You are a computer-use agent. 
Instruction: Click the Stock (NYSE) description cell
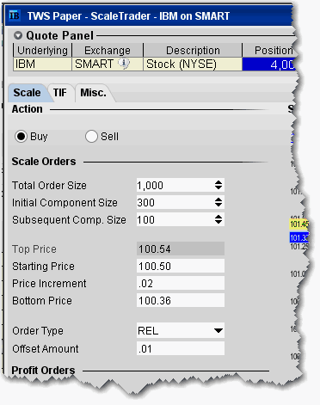point(193,64)
